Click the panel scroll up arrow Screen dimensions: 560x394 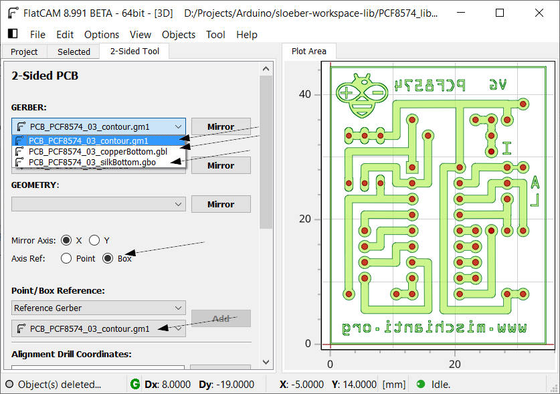tap(266, 68)
